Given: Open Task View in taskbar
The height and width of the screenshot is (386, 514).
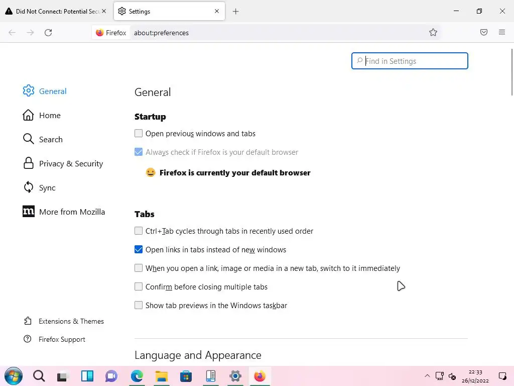Looking at the screenshot, I should [62, 376].
